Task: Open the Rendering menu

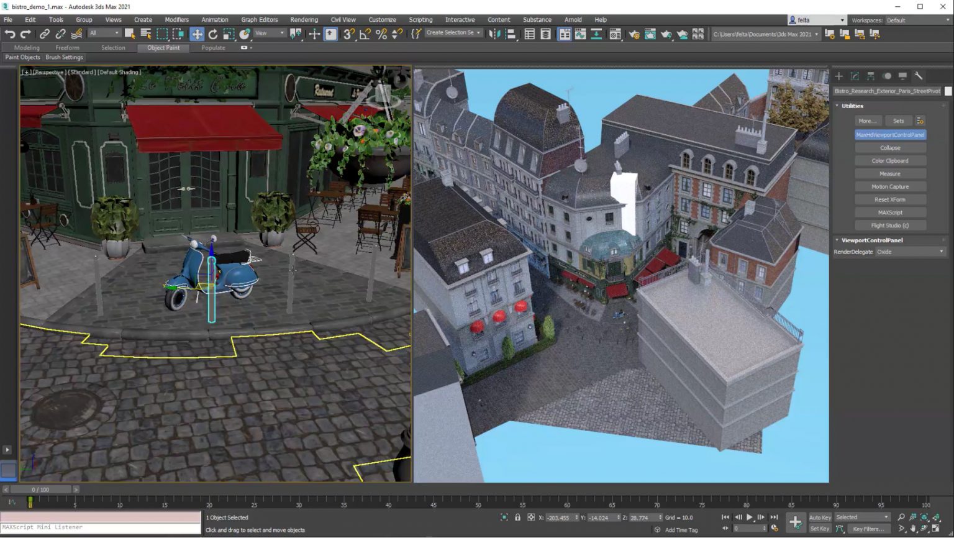Action: pos(304,19)
